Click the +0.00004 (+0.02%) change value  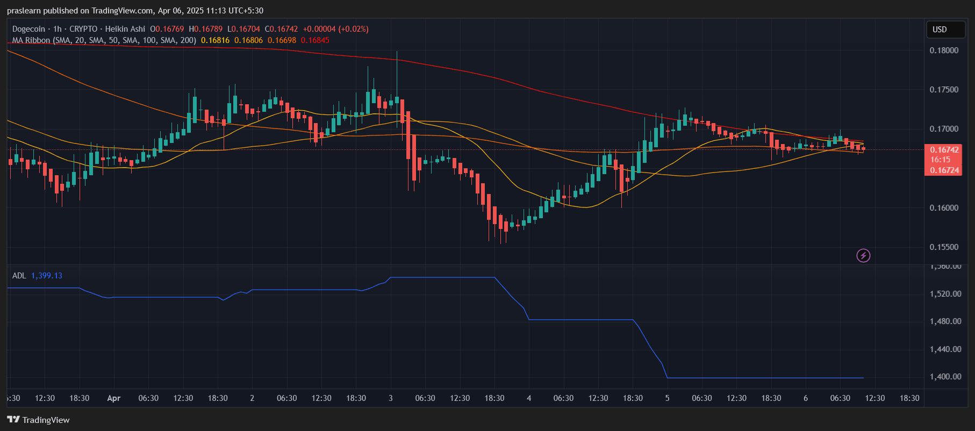click(x=335, y=29)
